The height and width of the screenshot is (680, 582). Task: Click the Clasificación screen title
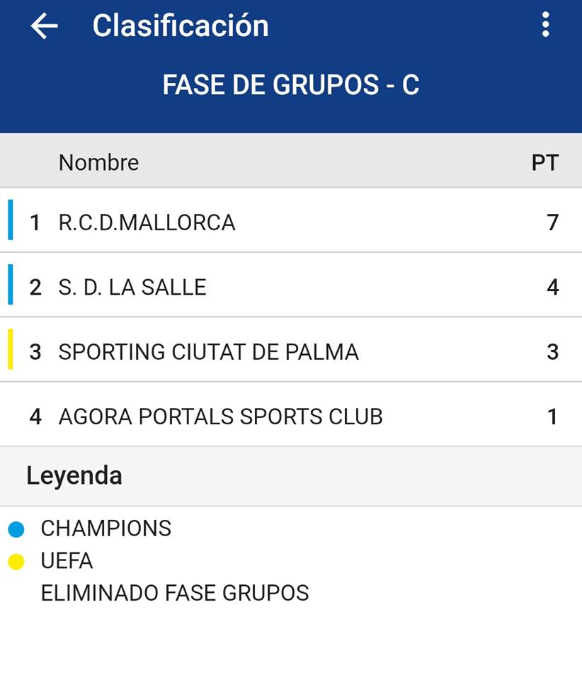pyautogui.click(x=181, y=26)
